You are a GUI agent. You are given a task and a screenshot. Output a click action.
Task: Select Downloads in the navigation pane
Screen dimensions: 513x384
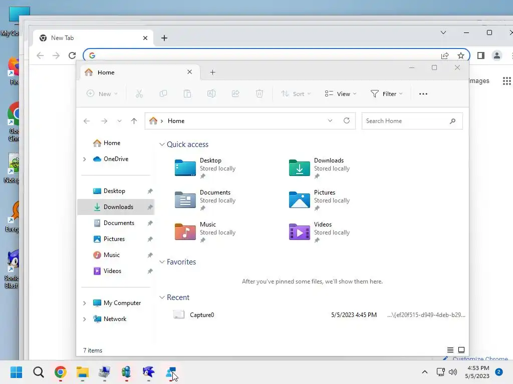[116, 207]
